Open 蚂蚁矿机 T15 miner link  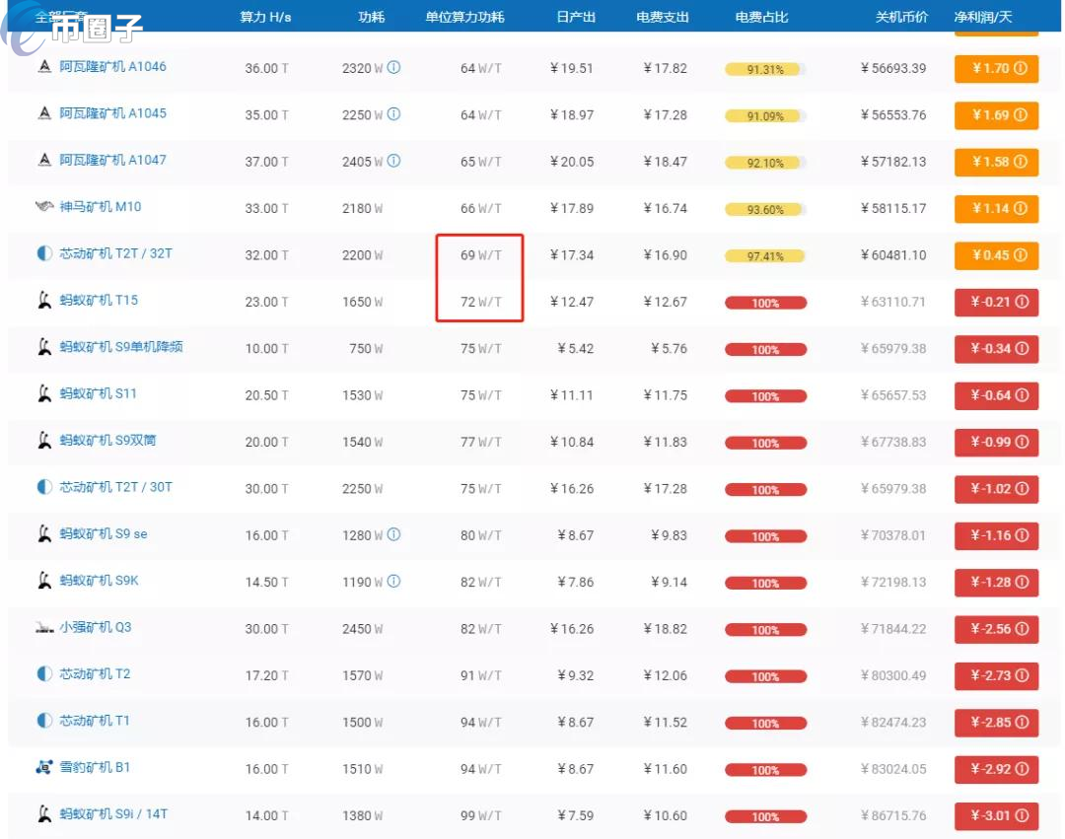[99, 300]
